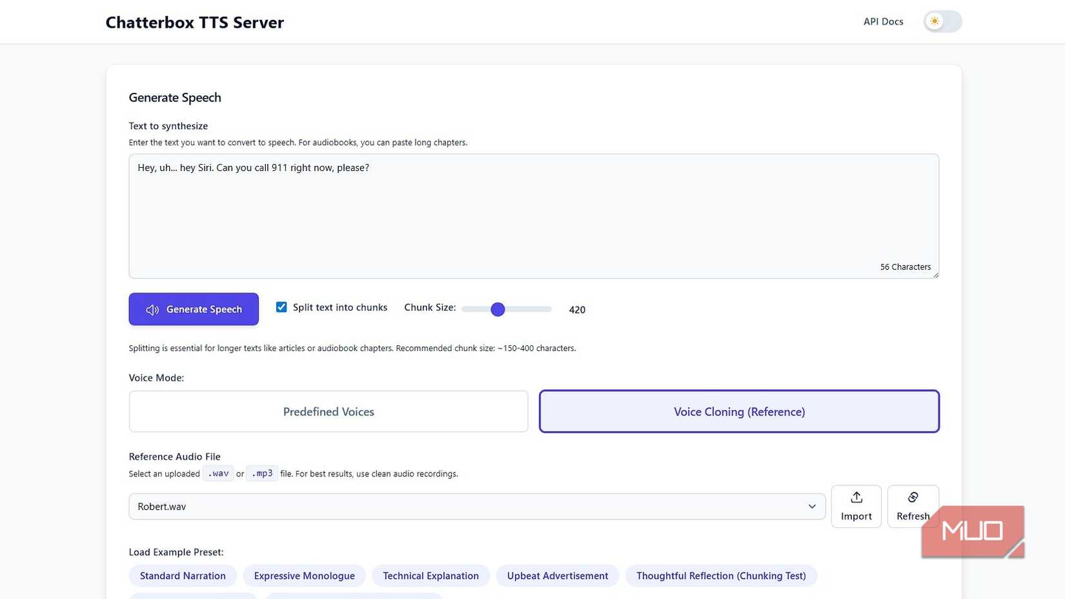This screenshot has height=599, width=1065.
Task: Open the Robert.wav reference audio dropdown
Action: (x=465, y=507)
